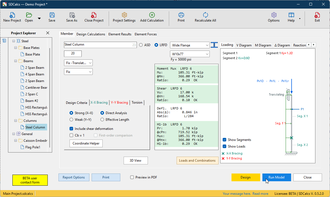The image size is (330, 197).
Task: Close the Project Explorer panel
Action: coord(48,33)
